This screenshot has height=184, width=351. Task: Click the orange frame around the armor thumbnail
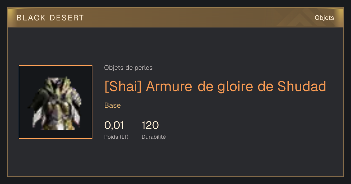56,66
